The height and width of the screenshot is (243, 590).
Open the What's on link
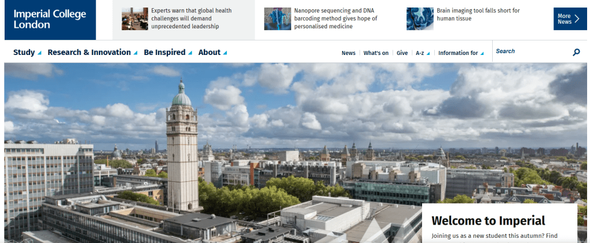click(x=376, y=53)
